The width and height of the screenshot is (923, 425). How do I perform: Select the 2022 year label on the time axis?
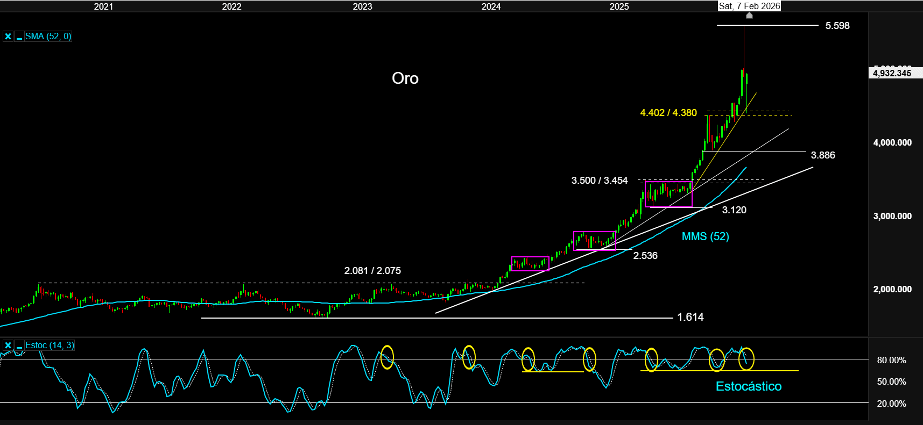tap(231, 6)
